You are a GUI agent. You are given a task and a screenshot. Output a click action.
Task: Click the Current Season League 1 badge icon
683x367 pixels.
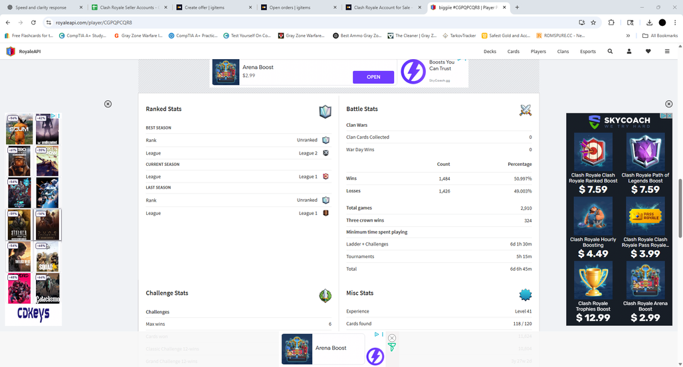(326, 177)
